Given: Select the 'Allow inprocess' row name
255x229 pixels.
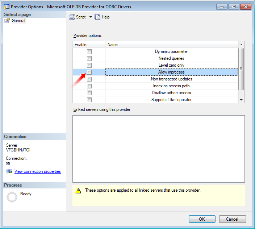Looking at the screenshot, I should click(x=172, y=72).
